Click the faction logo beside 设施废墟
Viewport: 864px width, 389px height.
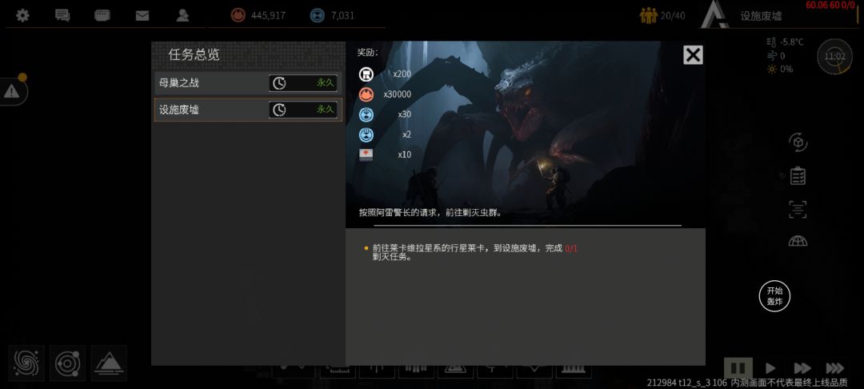716,15
